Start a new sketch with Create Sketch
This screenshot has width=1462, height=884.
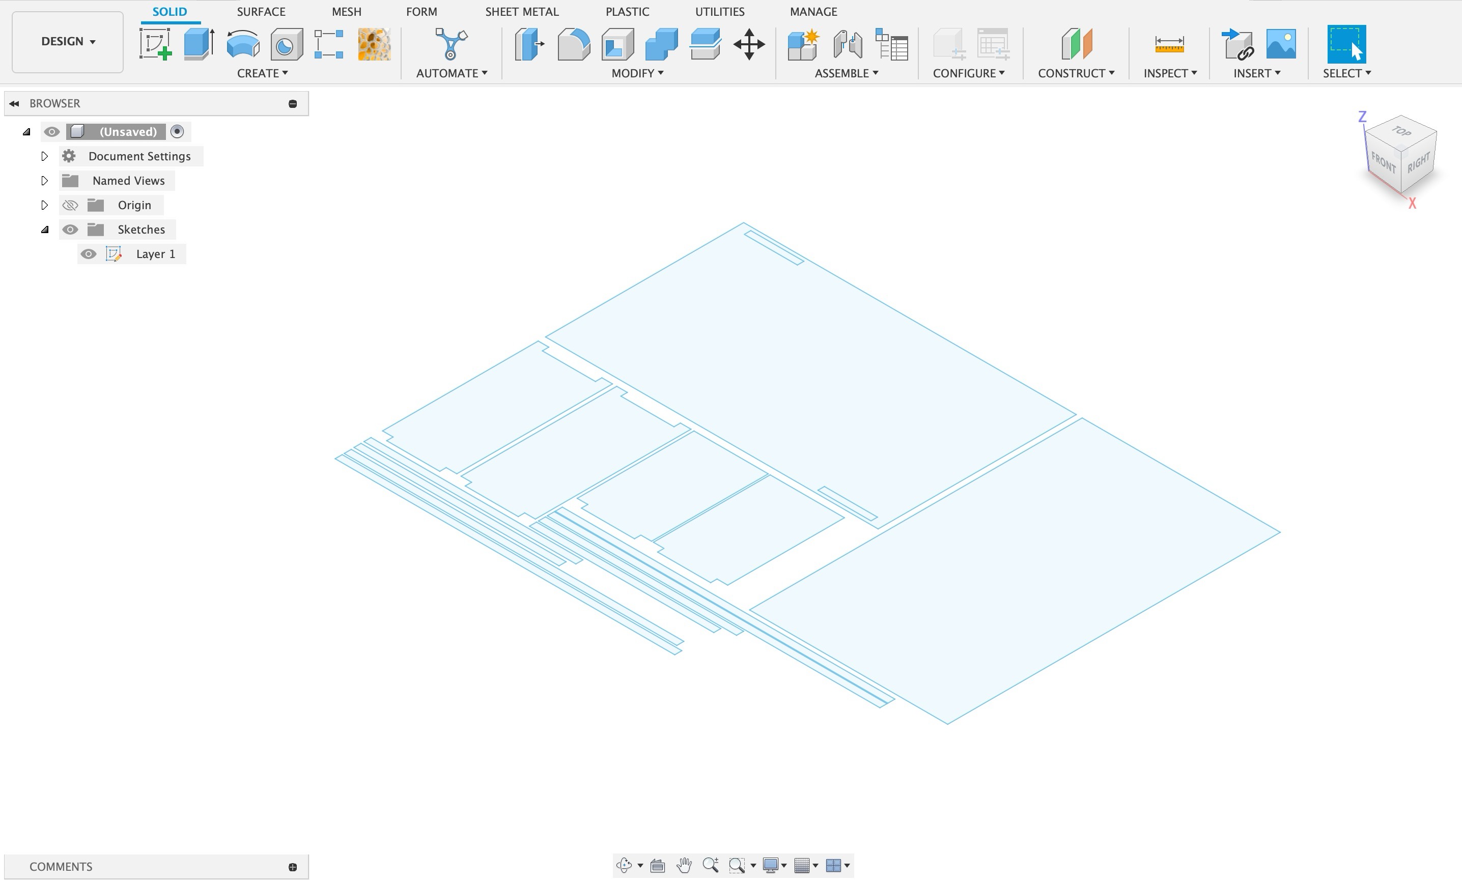155,44
